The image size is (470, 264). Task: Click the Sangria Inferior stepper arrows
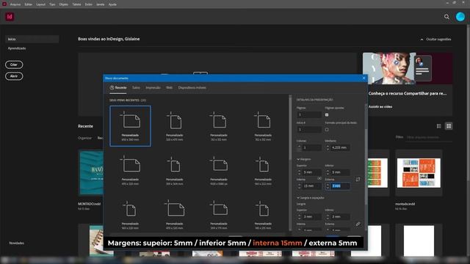point(328,216)
